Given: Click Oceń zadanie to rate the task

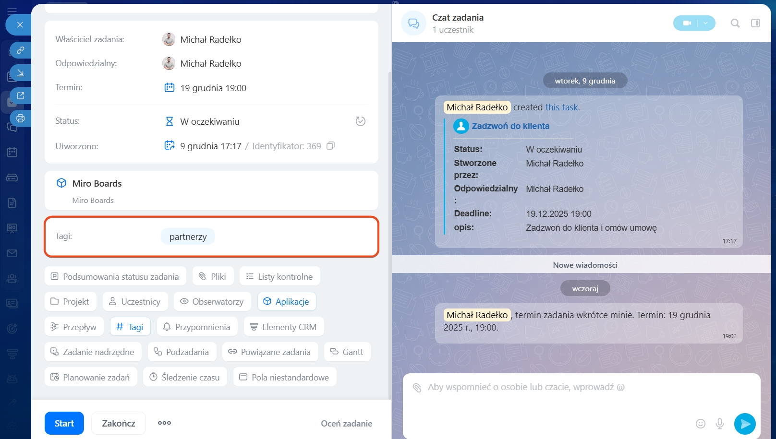Looking at the screenshot, I should (x=347, y=424).
